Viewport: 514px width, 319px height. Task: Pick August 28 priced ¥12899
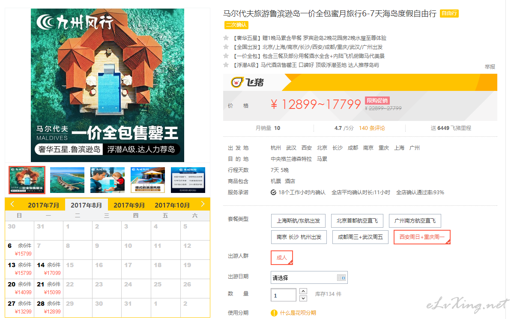click(49, 307)
